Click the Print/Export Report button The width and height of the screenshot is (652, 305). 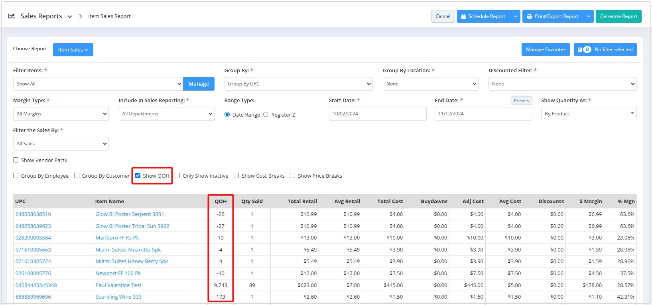coord(553,16)
